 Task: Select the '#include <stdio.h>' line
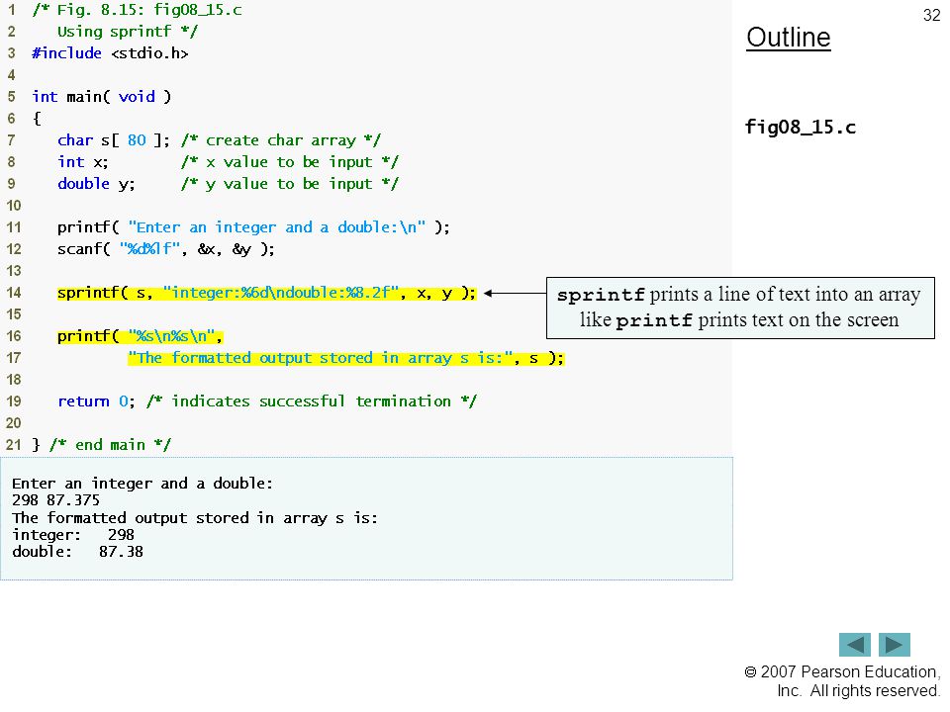click(x=110, y=53)
